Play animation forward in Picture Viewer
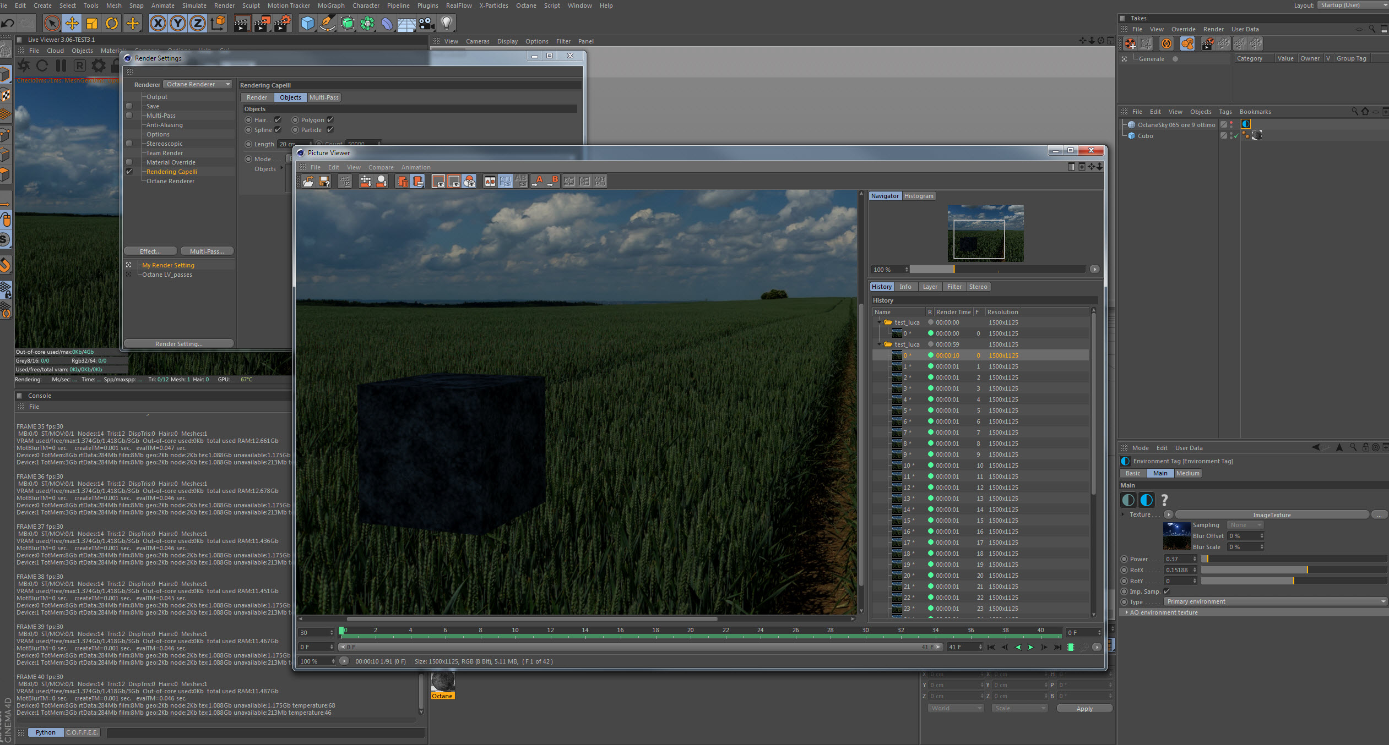This screenshot has height=745, width=1389. point(1030,647)
